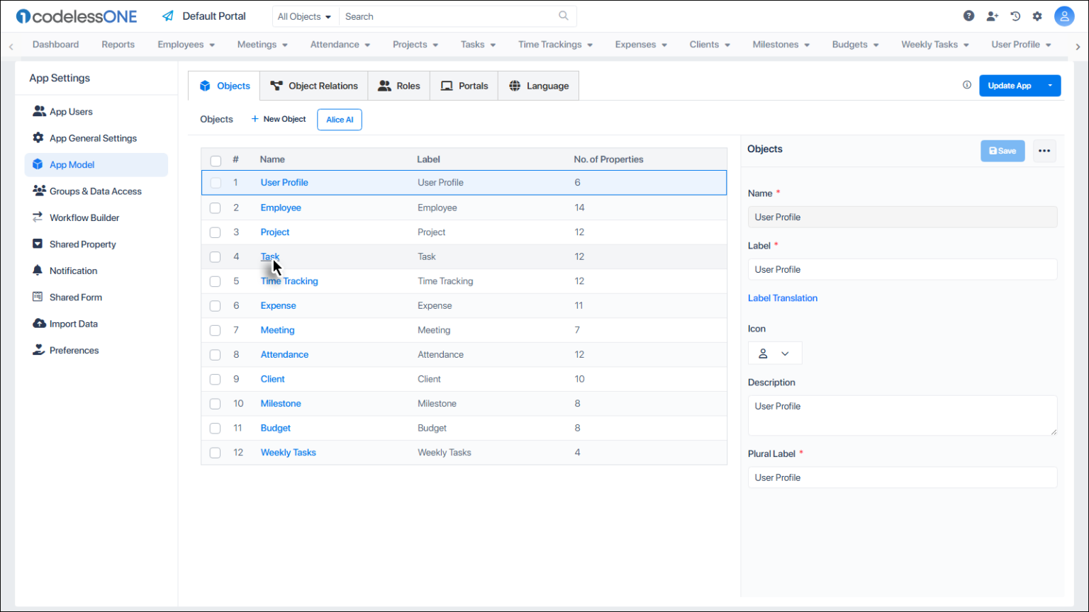Click the help question mark icon
1089x612 pixels.
tap(968, 16)
